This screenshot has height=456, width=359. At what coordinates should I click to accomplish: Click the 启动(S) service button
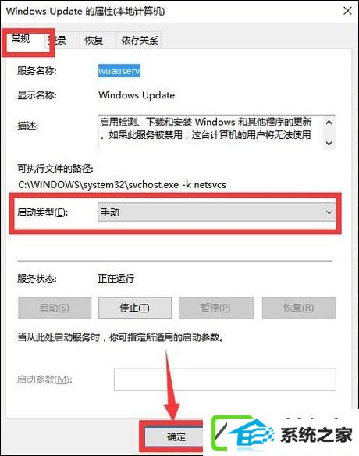(55, 308)
